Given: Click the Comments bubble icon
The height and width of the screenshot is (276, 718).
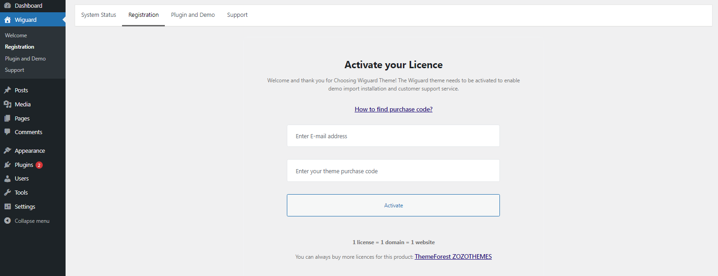Looking at the screenshot, I should point(7,132).
